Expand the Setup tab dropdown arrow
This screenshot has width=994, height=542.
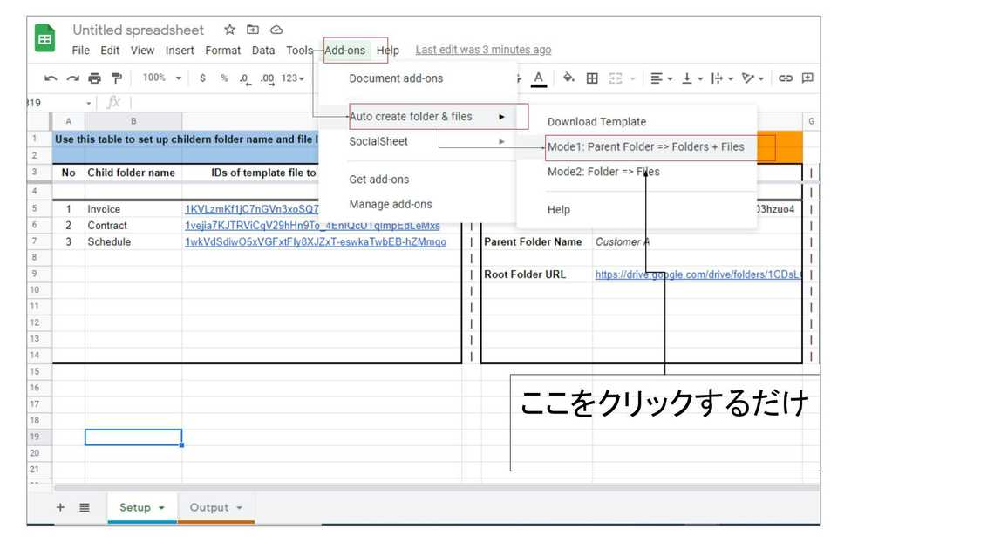click(161, 508)
